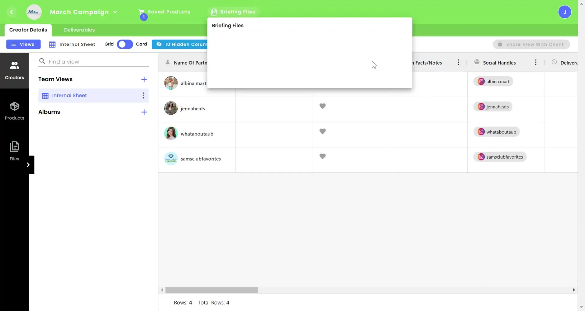Switch to the Deliverables tab
This screenshot has height=311, width=585.
(x=79, y=30)
